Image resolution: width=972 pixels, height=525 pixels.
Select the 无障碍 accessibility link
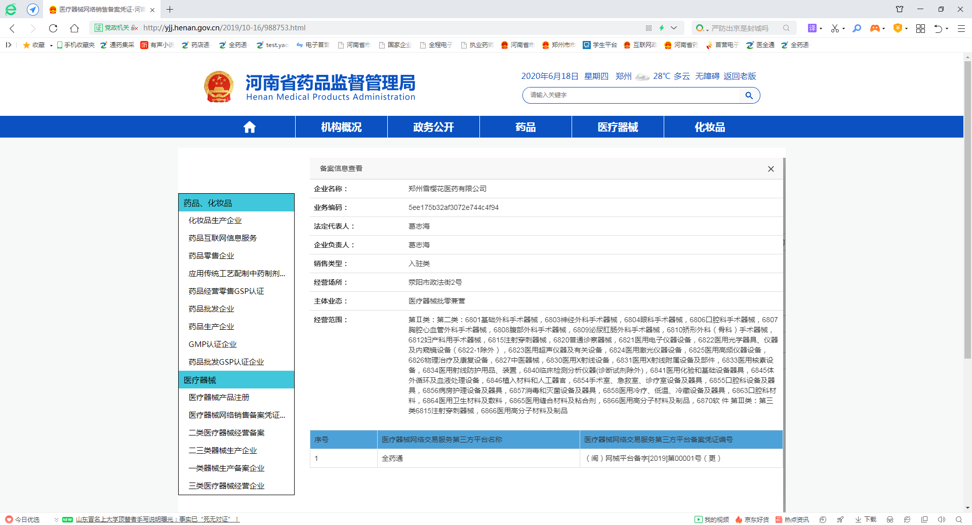point(707,76)
